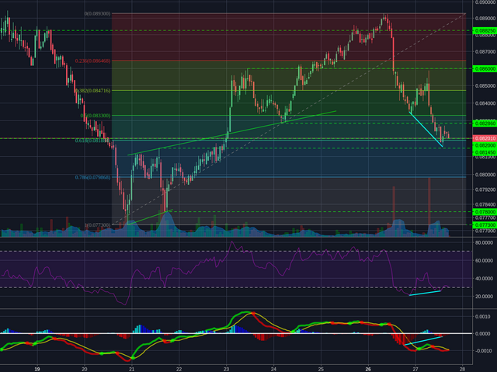The width and height of the screenshot is (497, 372).
Task: Click the Fibonacci 0.236(0.086468) level label
Action: coord(93,61)
